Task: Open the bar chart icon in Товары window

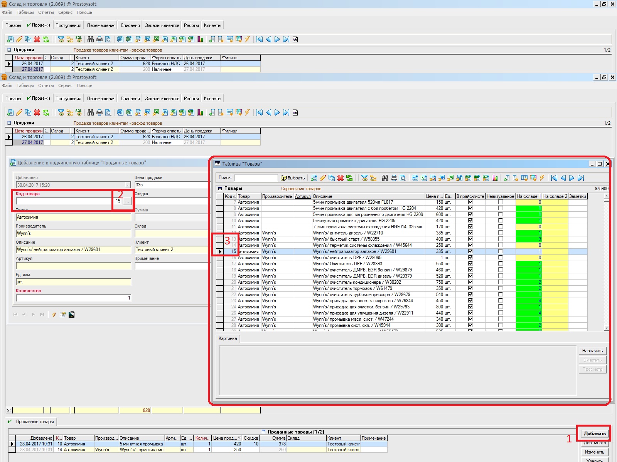Action: click(x=495, y=178)
